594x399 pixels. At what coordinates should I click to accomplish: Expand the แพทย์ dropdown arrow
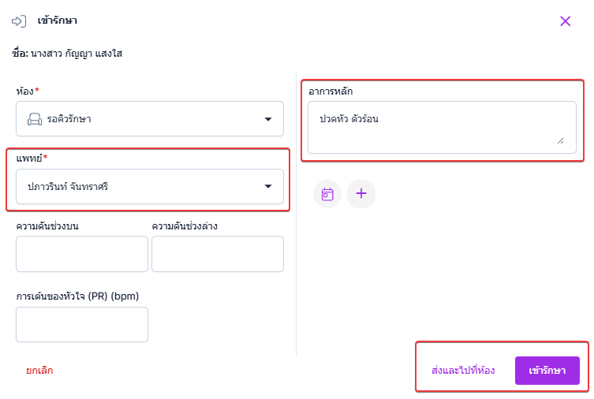coord(267,186)
